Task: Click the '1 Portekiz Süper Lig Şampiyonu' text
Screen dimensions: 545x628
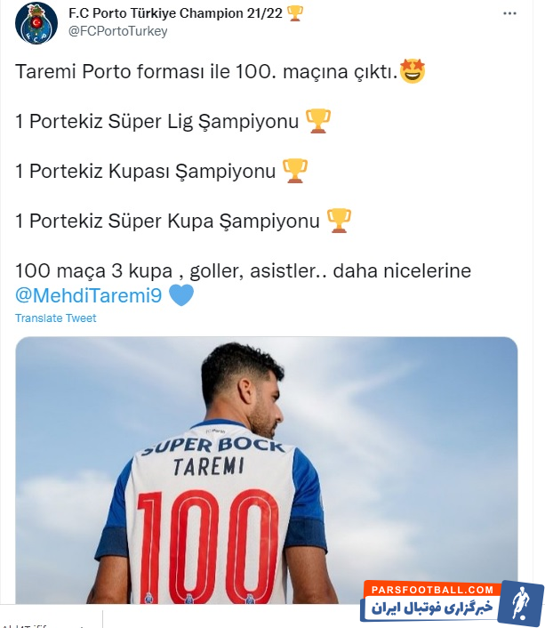Action: [x=156, y=122]
